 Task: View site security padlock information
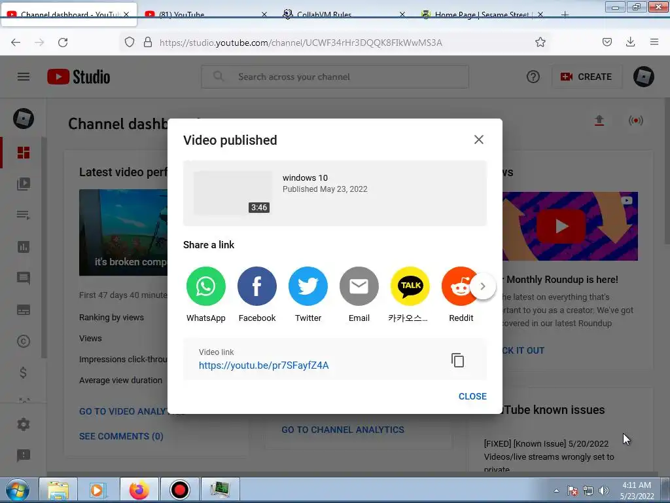pyautogui.click(x=148, y=42)
